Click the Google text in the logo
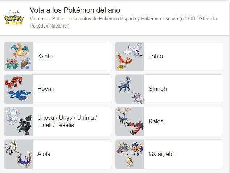 pyautogui.click(x=14, y=12)
